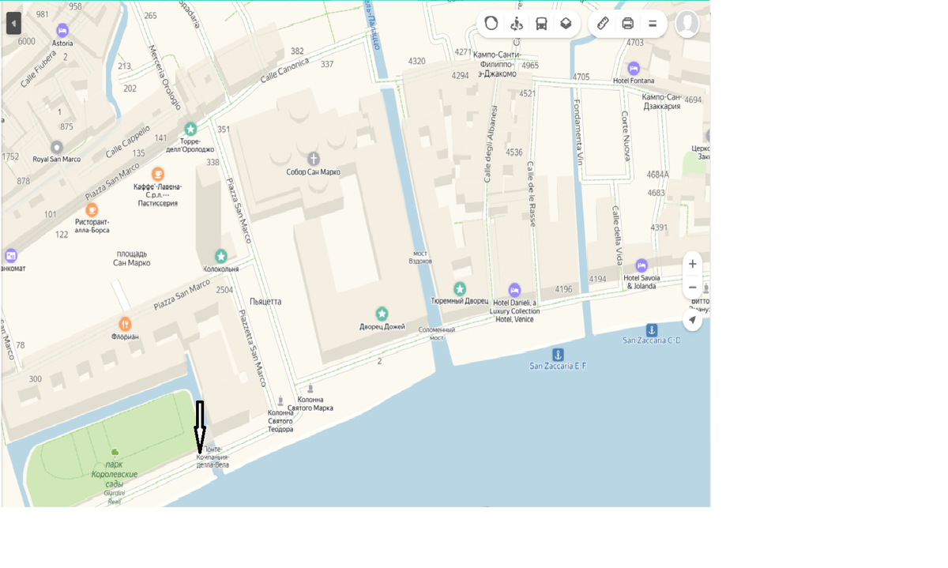Click the Calle della Vida street label

(616, 235)
